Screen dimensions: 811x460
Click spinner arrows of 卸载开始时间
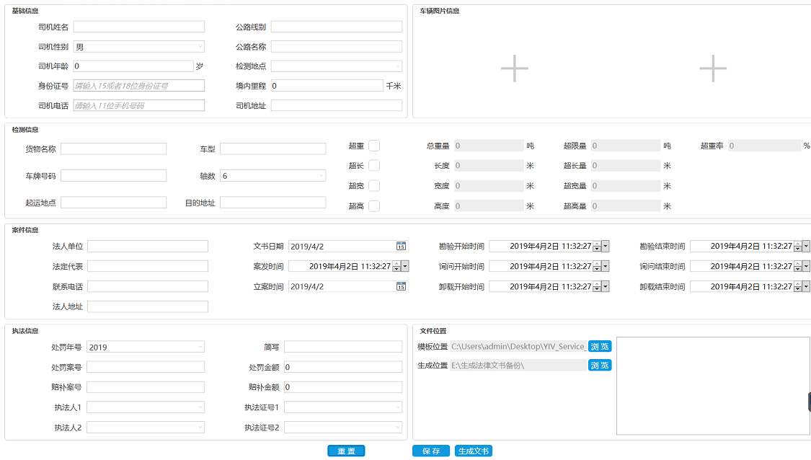point(596,287)
